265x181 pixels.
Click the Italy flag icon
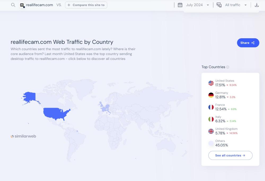pos(211,119)
